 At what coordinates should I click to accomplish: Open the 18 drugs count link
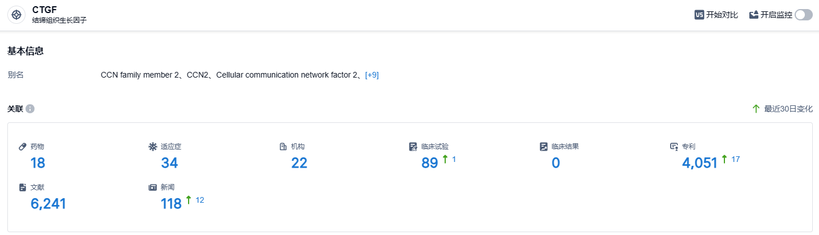click(38, 163)
